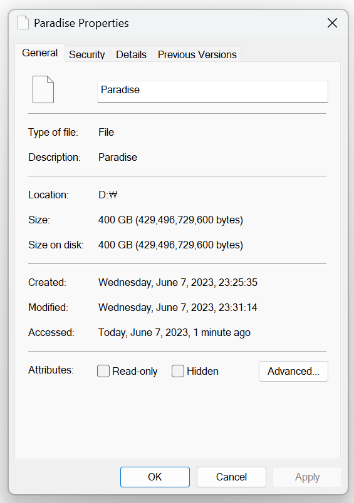Click the file icon in the title bar

(23, 23)
